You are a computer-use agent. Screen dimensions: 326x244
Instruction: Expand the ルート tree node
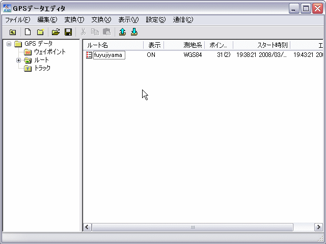coord(18,60)
